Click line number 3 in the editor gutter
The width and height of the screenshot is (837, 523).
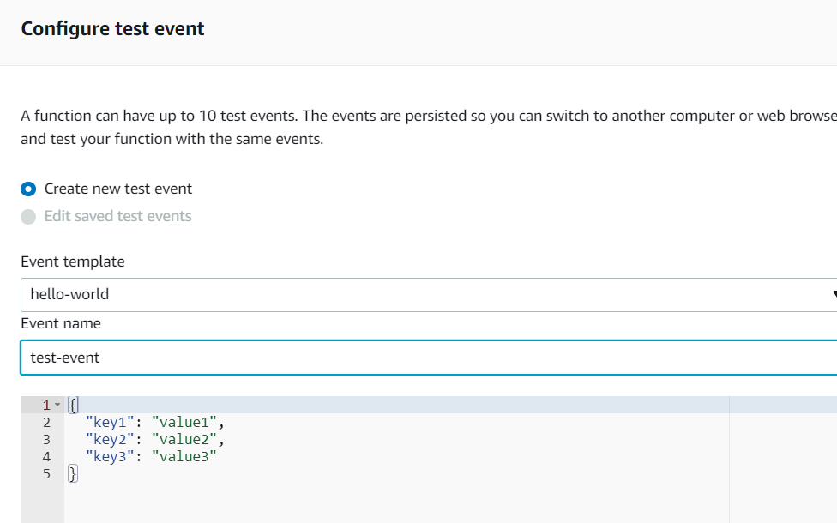tap(46, 439)
